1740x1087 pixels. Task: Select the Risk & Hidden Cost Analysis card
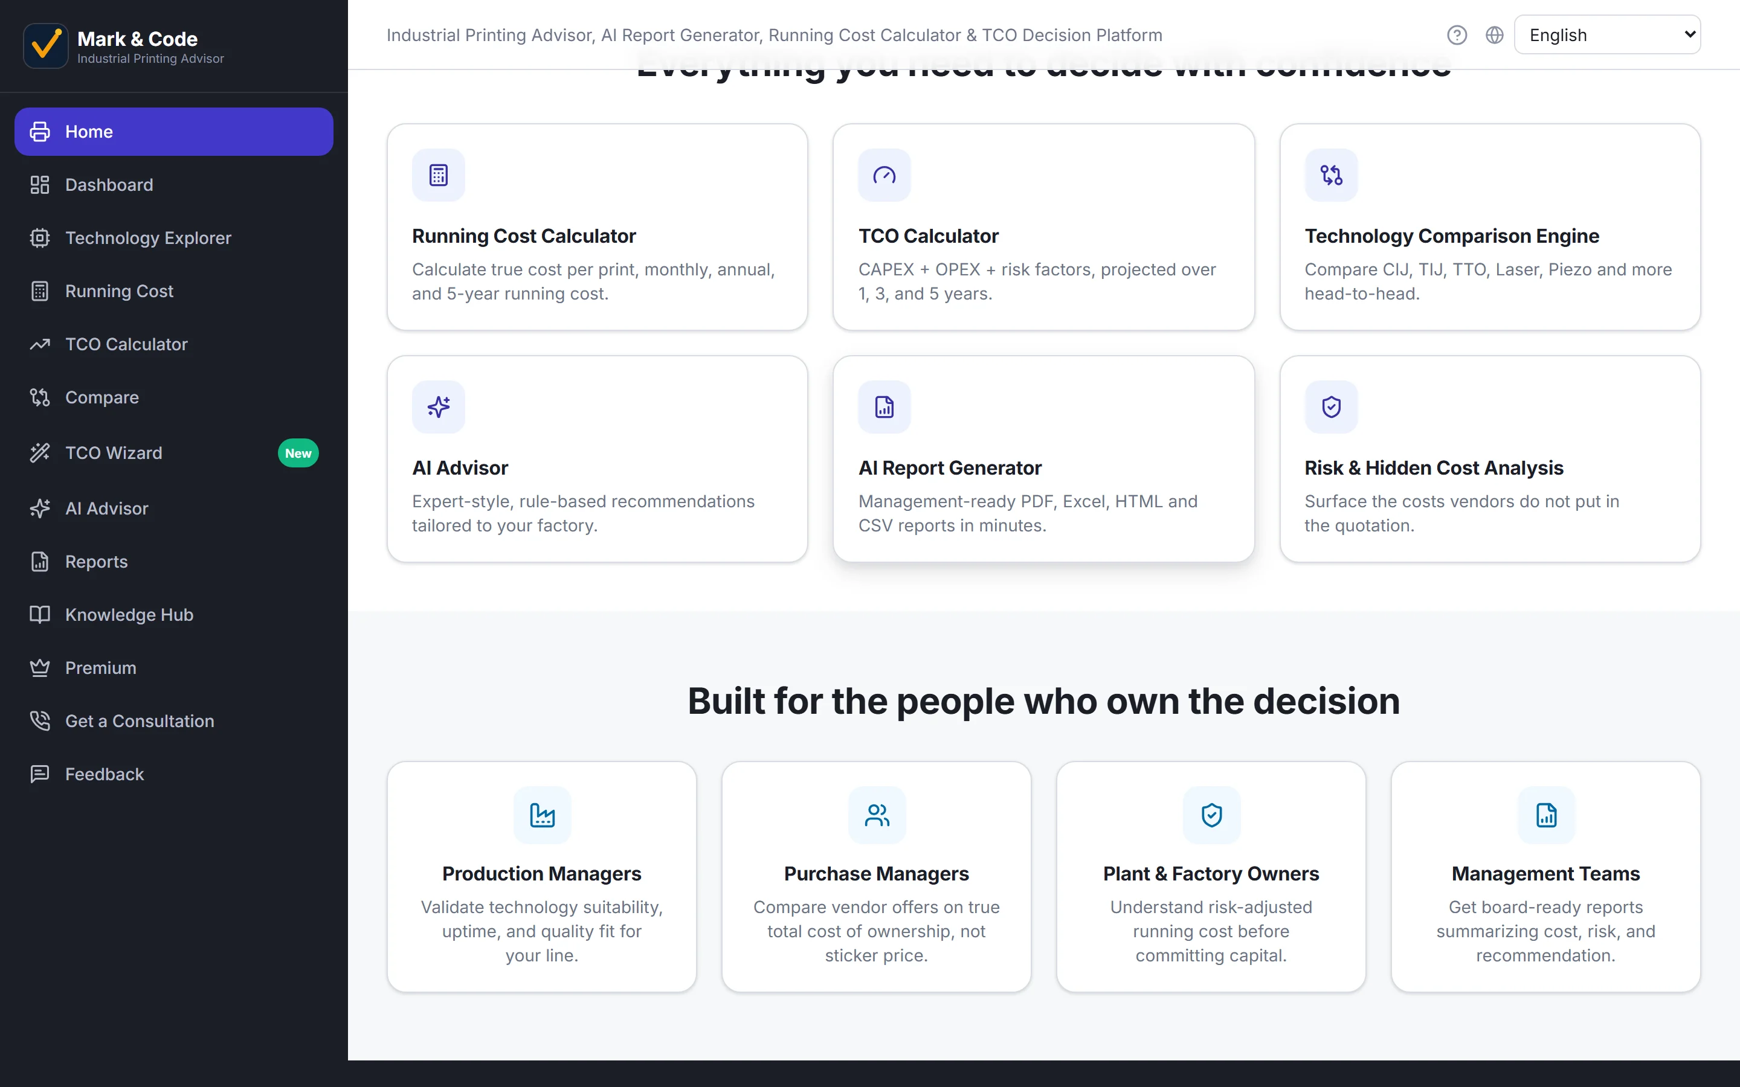tap(1490, 459)
